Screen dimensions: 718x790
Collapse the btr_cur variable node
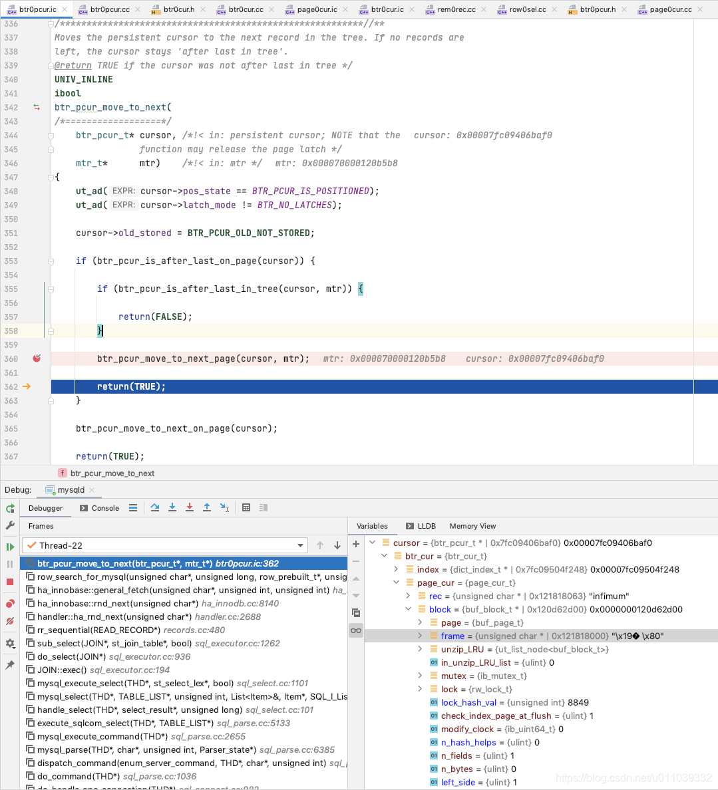[384, 556]
